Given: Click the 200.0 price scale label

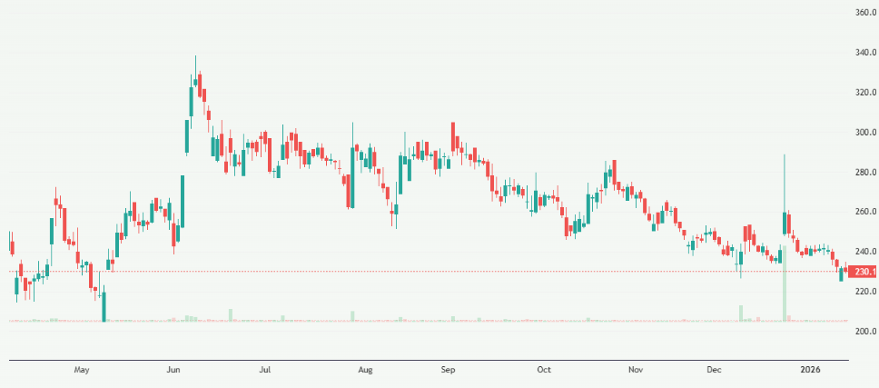Looking at the screenshot, I should (x=864, y=332).
